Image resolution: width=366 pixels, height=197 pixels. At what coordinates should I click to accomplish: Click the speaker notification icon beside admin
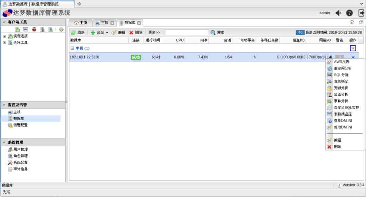pos(338,13)
